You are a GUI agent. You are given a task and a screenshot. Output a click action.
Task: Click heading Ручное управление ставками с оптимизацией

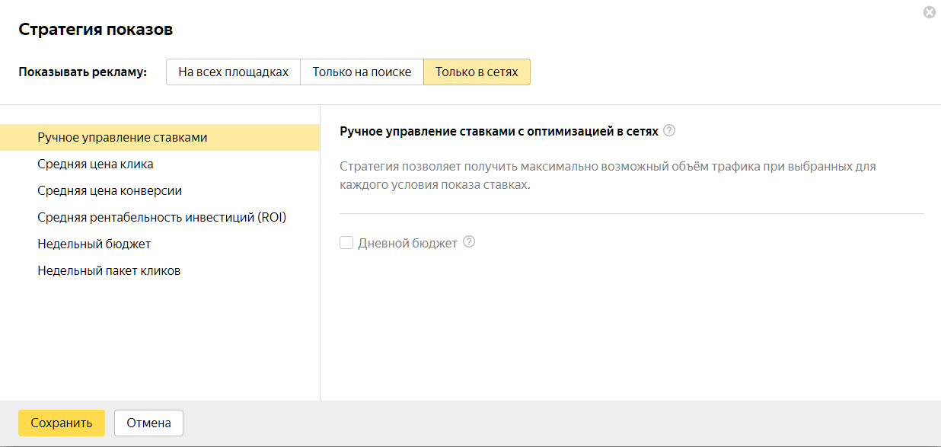499,131
